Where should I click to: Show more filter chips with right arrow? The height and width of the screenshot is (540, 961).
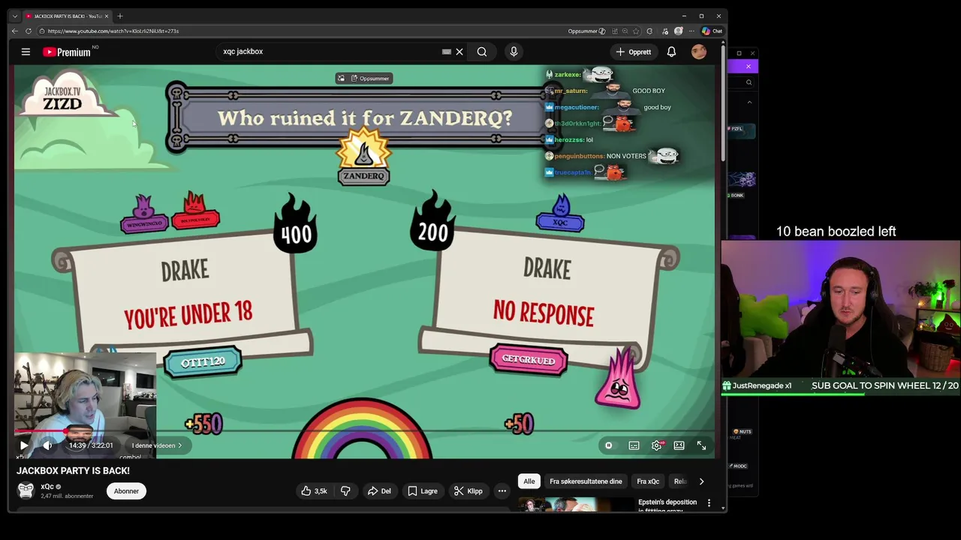coord(701,481)
